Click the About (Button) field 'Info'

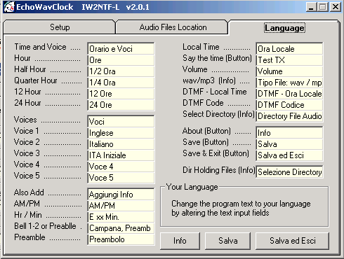click(x=289, y=133)
